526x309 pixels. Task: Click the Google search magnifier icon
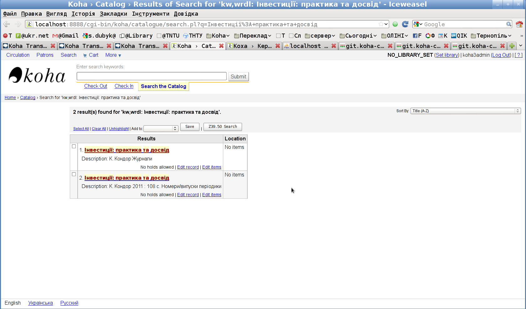click(x=509, y=24)
